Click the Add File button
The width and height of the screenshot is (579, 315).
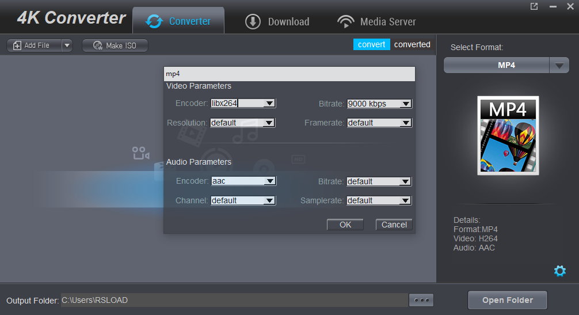(x=34, y=45)
